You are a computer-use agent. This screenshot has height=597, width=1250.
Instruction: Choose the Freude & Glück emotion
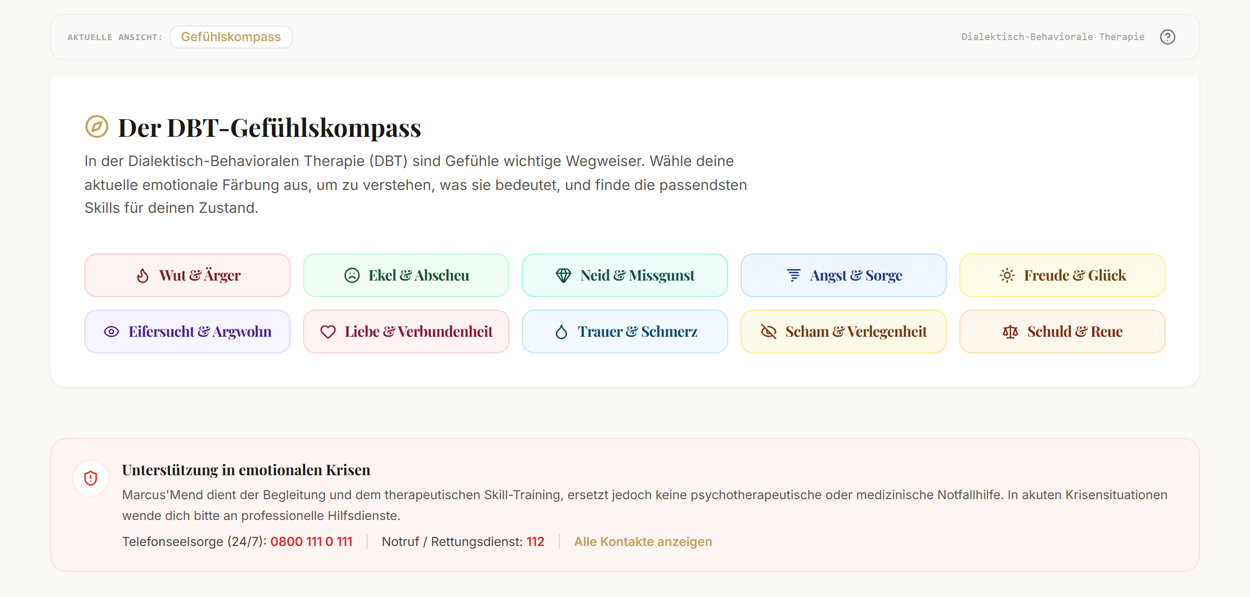click(1062, 275)
